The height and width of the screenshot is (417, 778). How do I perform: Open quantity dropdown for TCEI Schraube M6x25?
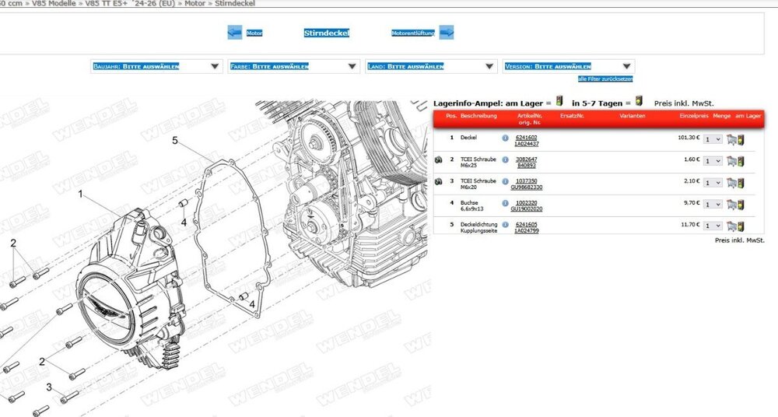pos(713,161)
